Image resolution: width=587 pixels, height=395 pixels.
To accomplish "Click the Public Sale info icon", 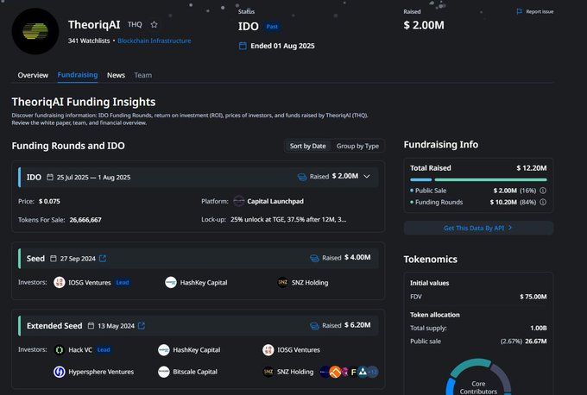I will click(x=543, y=191).
